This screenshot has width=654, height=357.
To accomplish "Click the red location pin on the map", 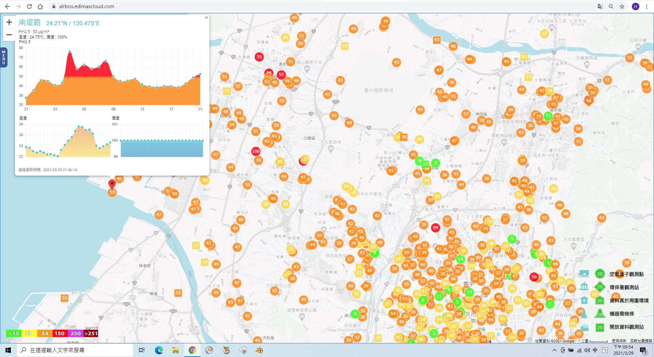I will [x=112, y=184].
